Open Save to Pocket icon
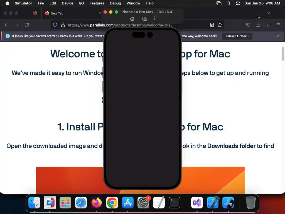Screen dimensions: 285x214 [x=248, y=25]
